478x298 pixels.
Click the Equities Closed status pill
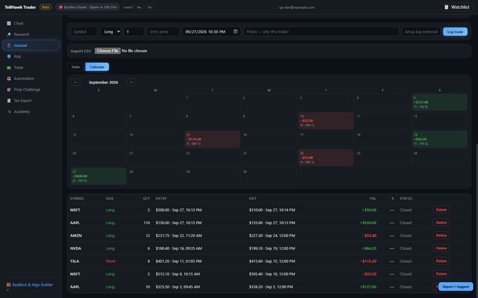[x=88, y=7]
